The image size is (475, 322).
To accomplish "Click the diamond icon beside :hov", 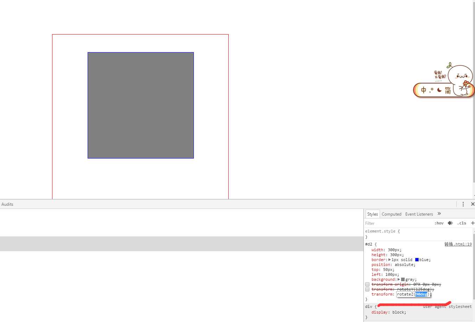I will (x=450, y=223).
